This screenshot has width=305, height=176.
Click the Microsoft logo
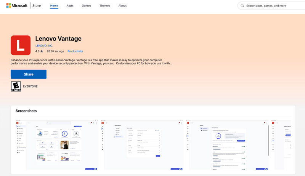17,6
